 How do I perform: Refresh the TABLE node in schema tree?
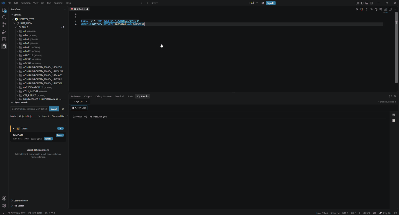point(63,27)
